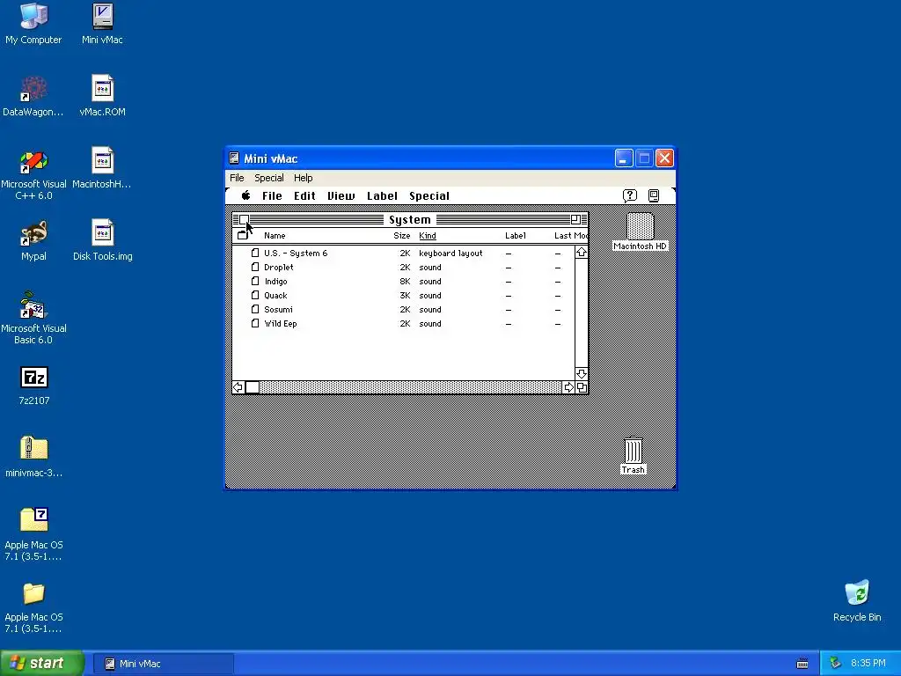The width and height of the screenshot is (901, 676).
Task: Click vertical scrollbar up arrow
Action: (x=582, y=252)
